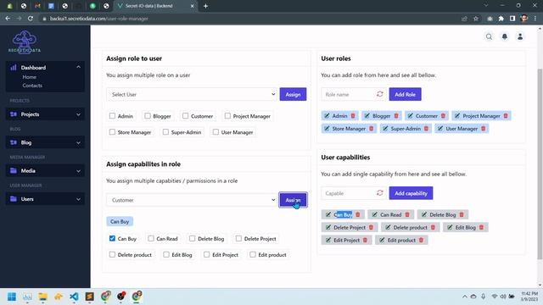This screenshot has height=305, width=543.
Task: Check the Super-Admin role checkbox
Action: [x=165, y=132]
